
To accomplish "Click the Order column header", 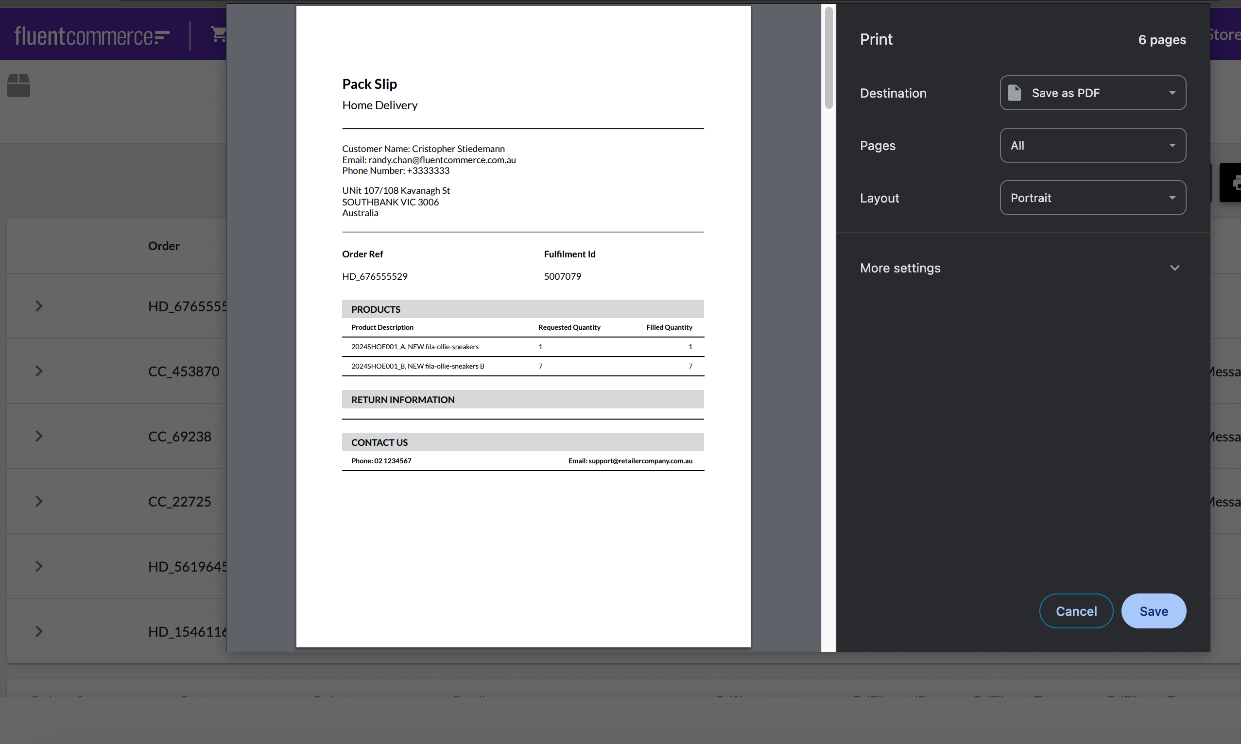I will [x=164, y=246].
